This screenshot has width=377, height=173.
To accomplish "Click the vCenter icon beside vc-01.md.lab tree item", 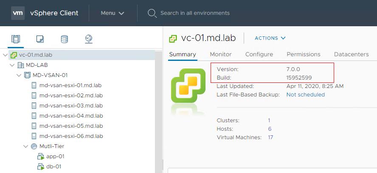I will pyautogui.click(x=14, y=55).
